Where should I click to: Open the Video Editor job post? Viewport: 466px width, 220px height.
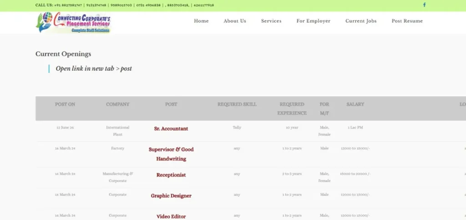tap(171, 216)
